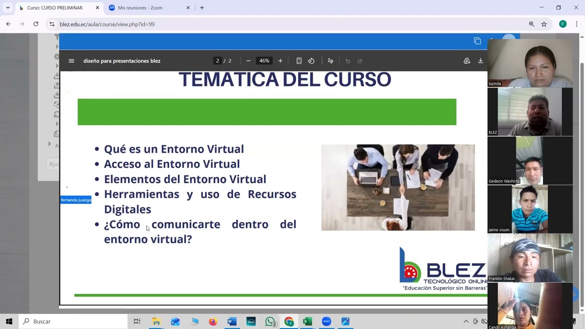Click the fit to page icon

(299, 61)
